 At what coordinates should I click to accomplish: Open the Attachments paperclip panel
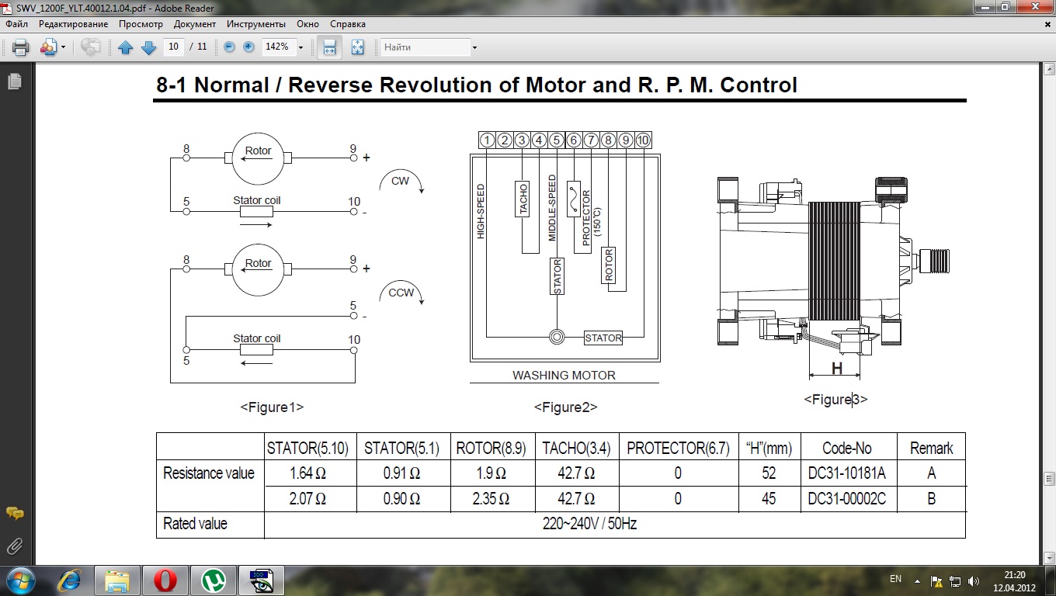[x=14, y=546]
